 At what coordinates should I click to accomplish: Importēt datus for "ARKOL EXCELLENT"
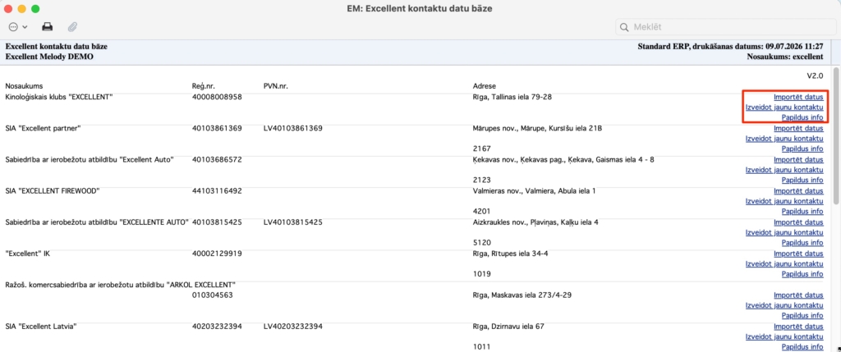(x=798, y=295)
